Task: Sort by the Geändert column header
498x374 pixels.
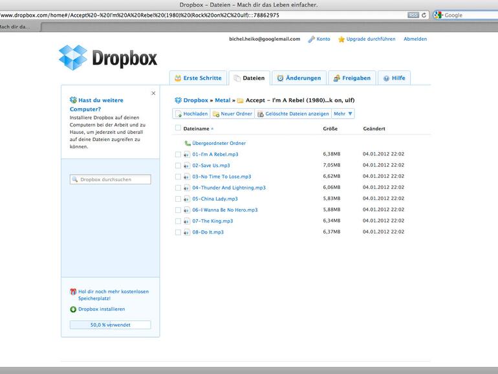Action: pos(374,129)
